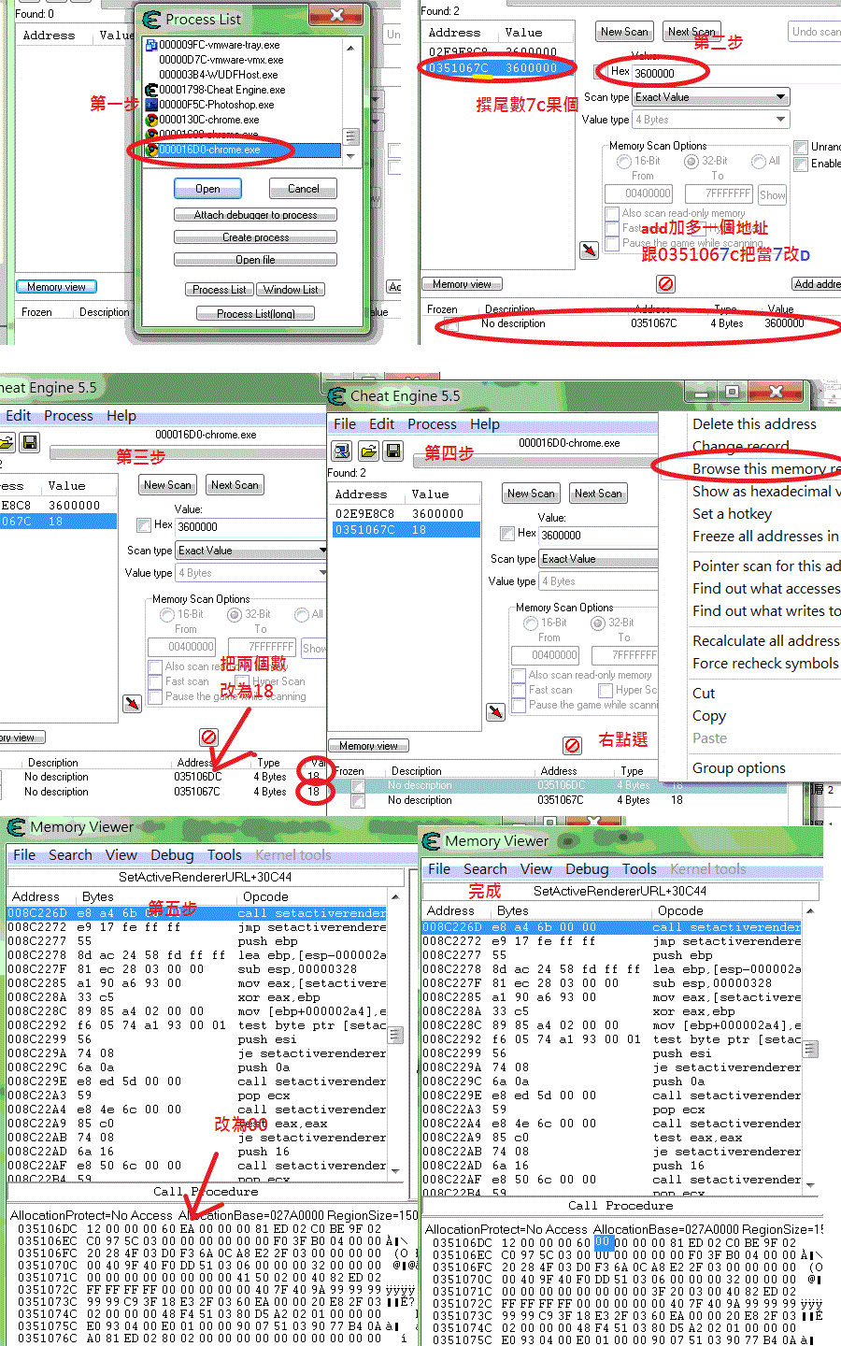Tick Frozen checkbox of 035106DC in middle-right window
This screenshot has width=841, height=1346.
tap(357, 786)
